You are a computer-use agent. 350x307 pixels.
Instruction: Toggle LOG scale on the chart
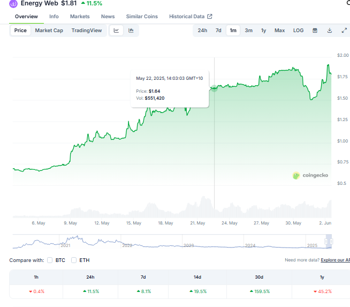(x=298, y=31)
